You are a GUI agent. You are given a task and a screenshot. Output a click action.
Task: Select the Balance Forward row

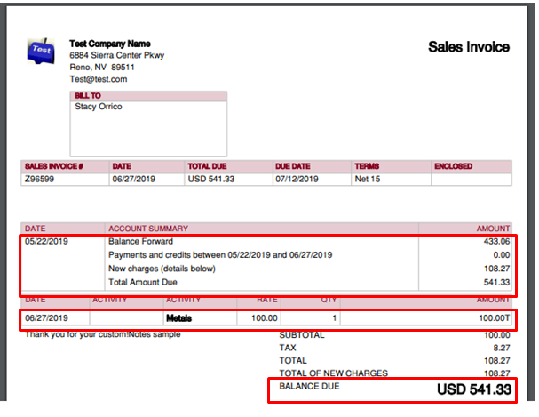pyautogui.click(x=140, y=241)
